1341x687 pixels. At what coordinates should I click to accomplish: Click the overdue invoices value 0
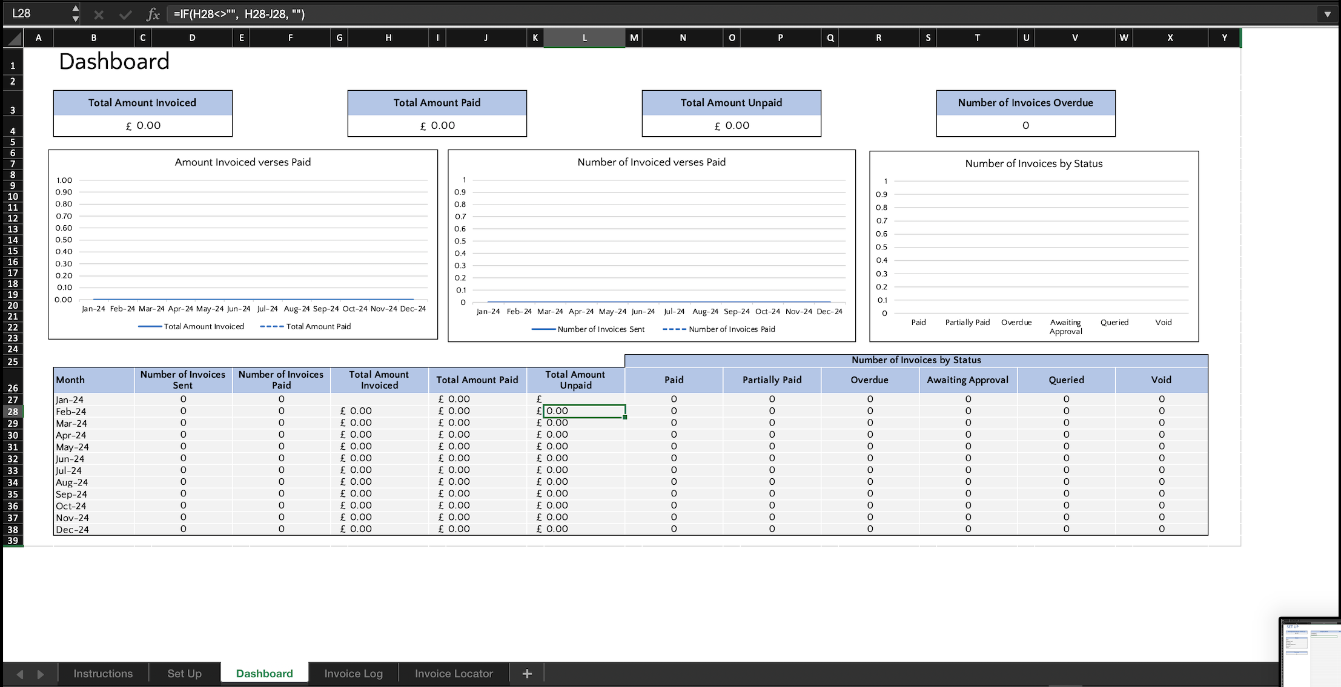[x=1025, y=125]
